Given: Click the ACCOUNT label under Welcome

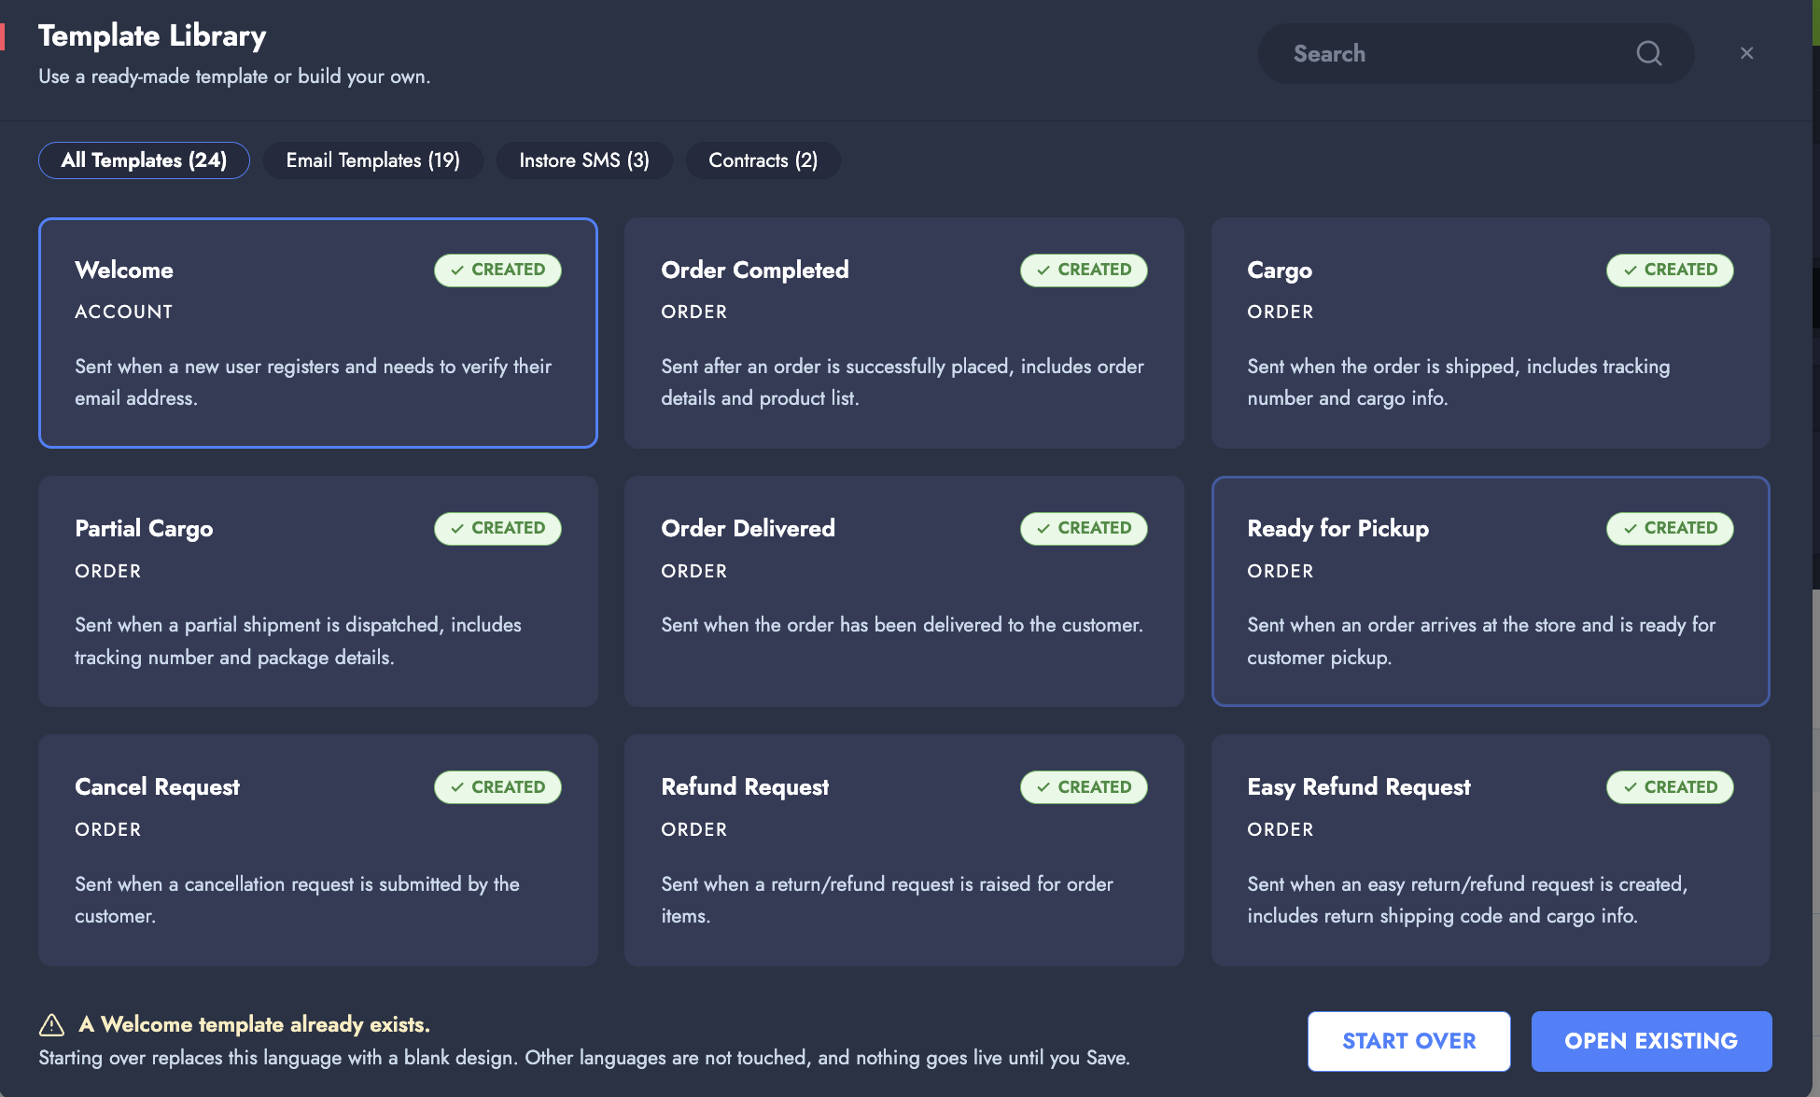Looking at the screenshot, I should [x=124, y=312].
